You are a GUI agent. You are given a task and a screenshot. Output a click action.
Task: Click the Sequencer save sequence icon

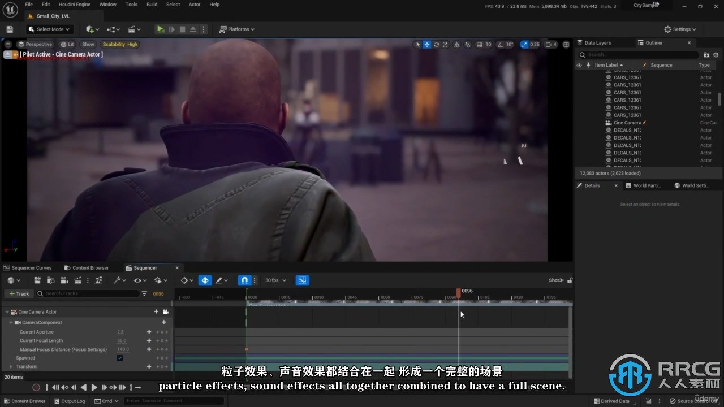tap(37, 280)
